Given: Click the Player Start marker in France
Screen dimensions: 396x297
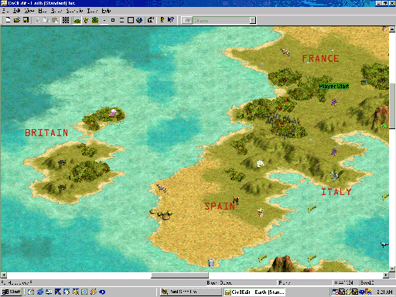Looking at the screenshot, I should coord(334,86).
